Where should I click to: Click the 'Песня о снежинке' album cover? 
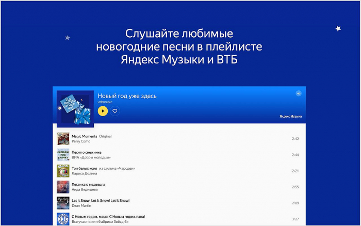click(x=63, y=155)
